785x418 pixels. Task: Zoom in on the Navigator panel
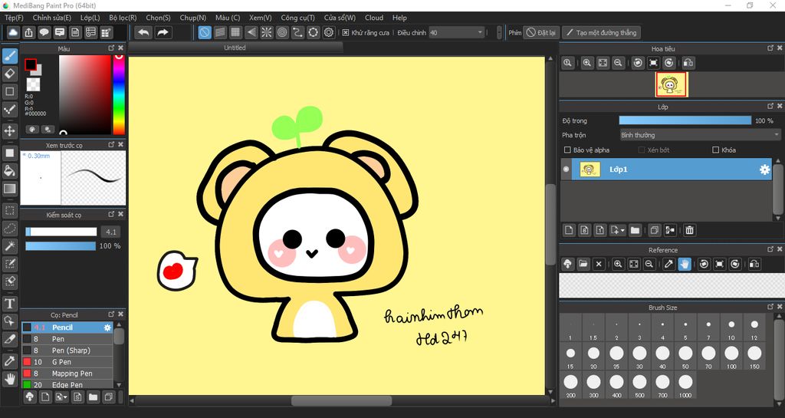[587, 63]
